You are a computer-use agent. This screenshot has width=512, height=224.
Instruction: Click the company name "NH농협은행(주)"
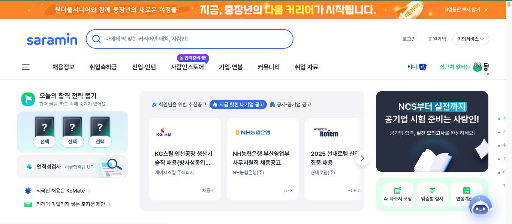pos(249,173)
